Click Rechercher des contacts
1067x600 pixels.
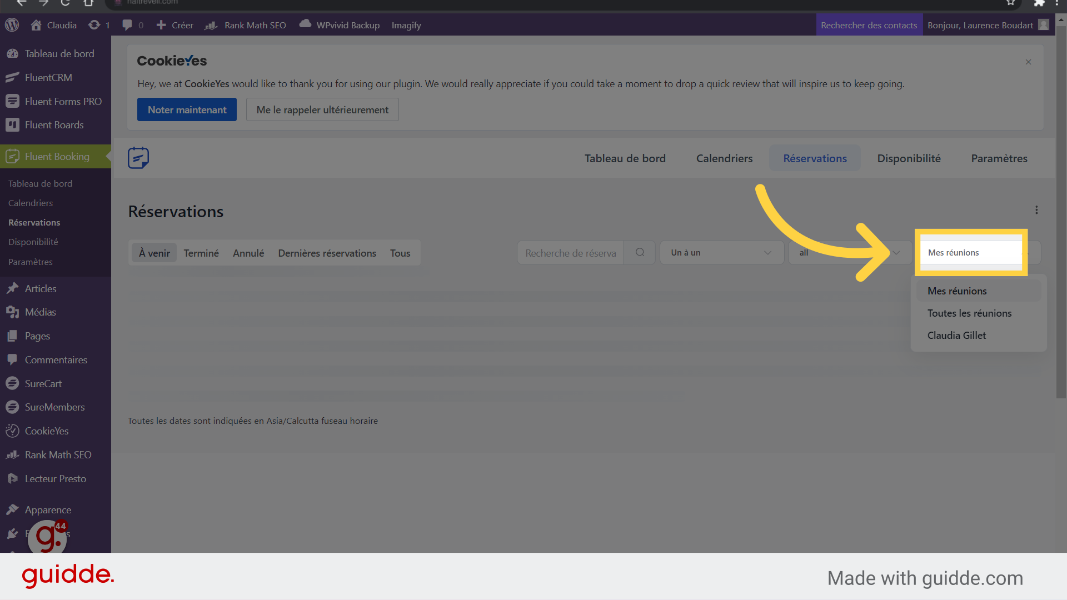point(869,25)
